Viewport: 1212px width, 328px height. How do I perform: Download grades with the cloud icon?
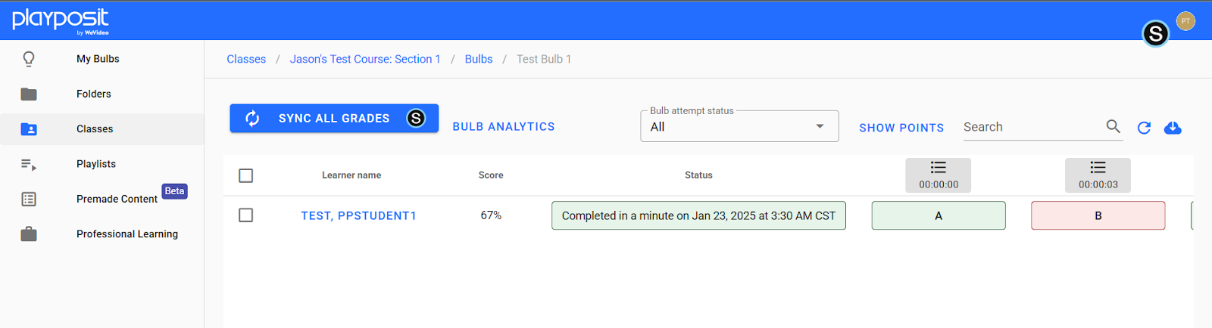coord(1173,128)
